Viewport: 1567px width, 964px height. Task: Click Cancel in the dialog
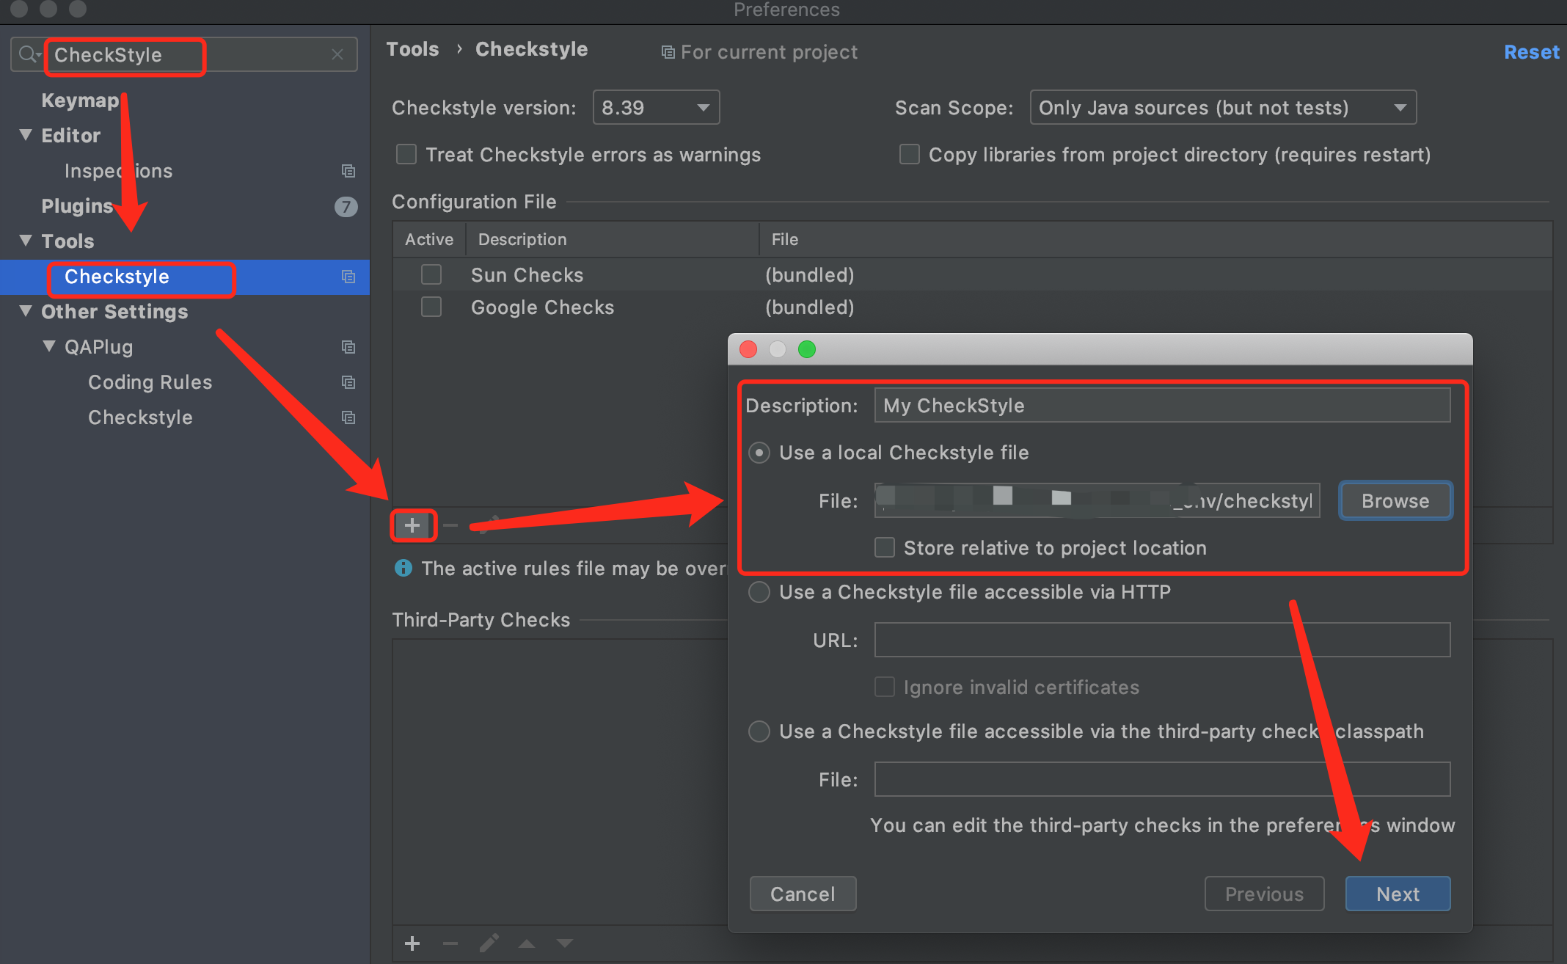(x=803, y=894)
